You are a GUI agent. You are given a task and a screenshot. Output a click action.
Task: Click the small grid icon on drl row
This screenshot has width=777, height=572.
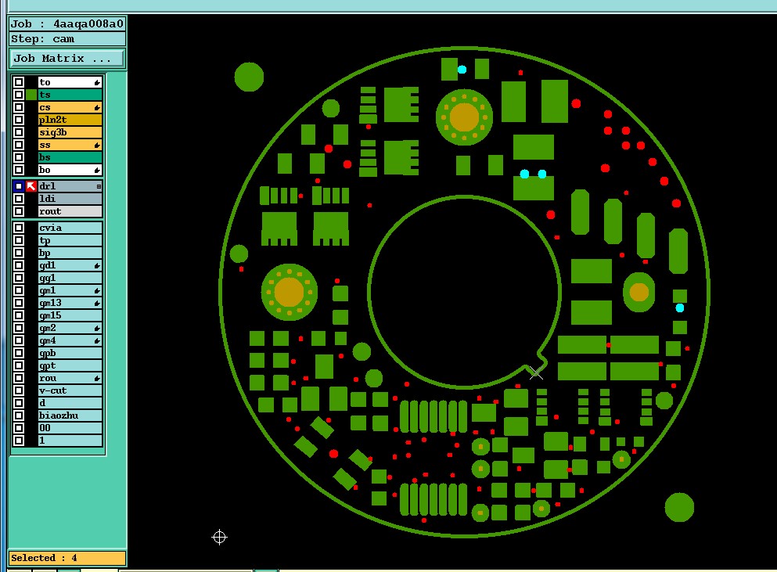99,186
